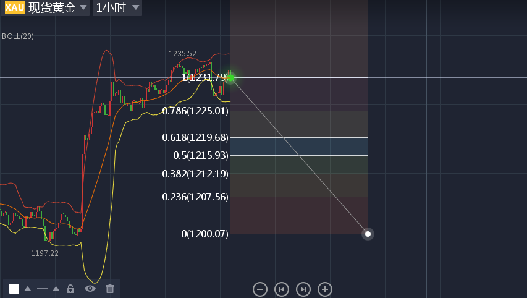Click the line style dash sample
This screenshot has width=527, height=298.
click(42, 289)
